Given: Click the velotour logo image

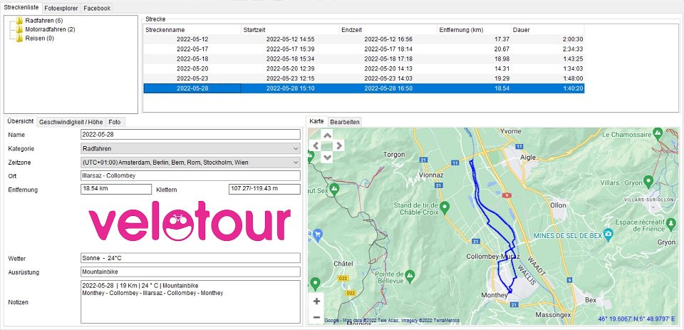Looking at the screenshot, I should coord(190,221).
